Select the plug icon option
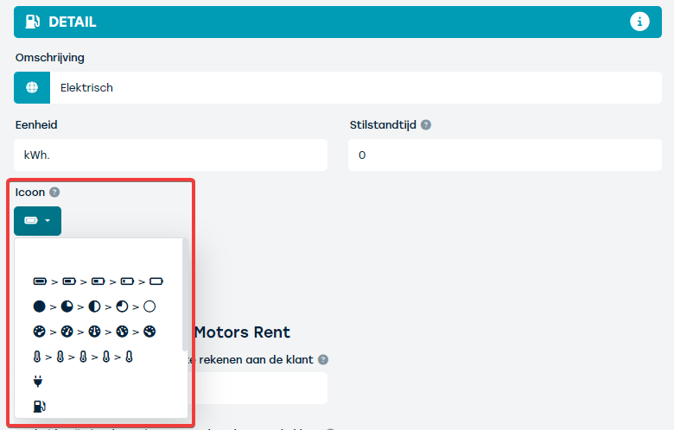The width and height of the screenshot is (674, 430). click(x=38, y=381)
